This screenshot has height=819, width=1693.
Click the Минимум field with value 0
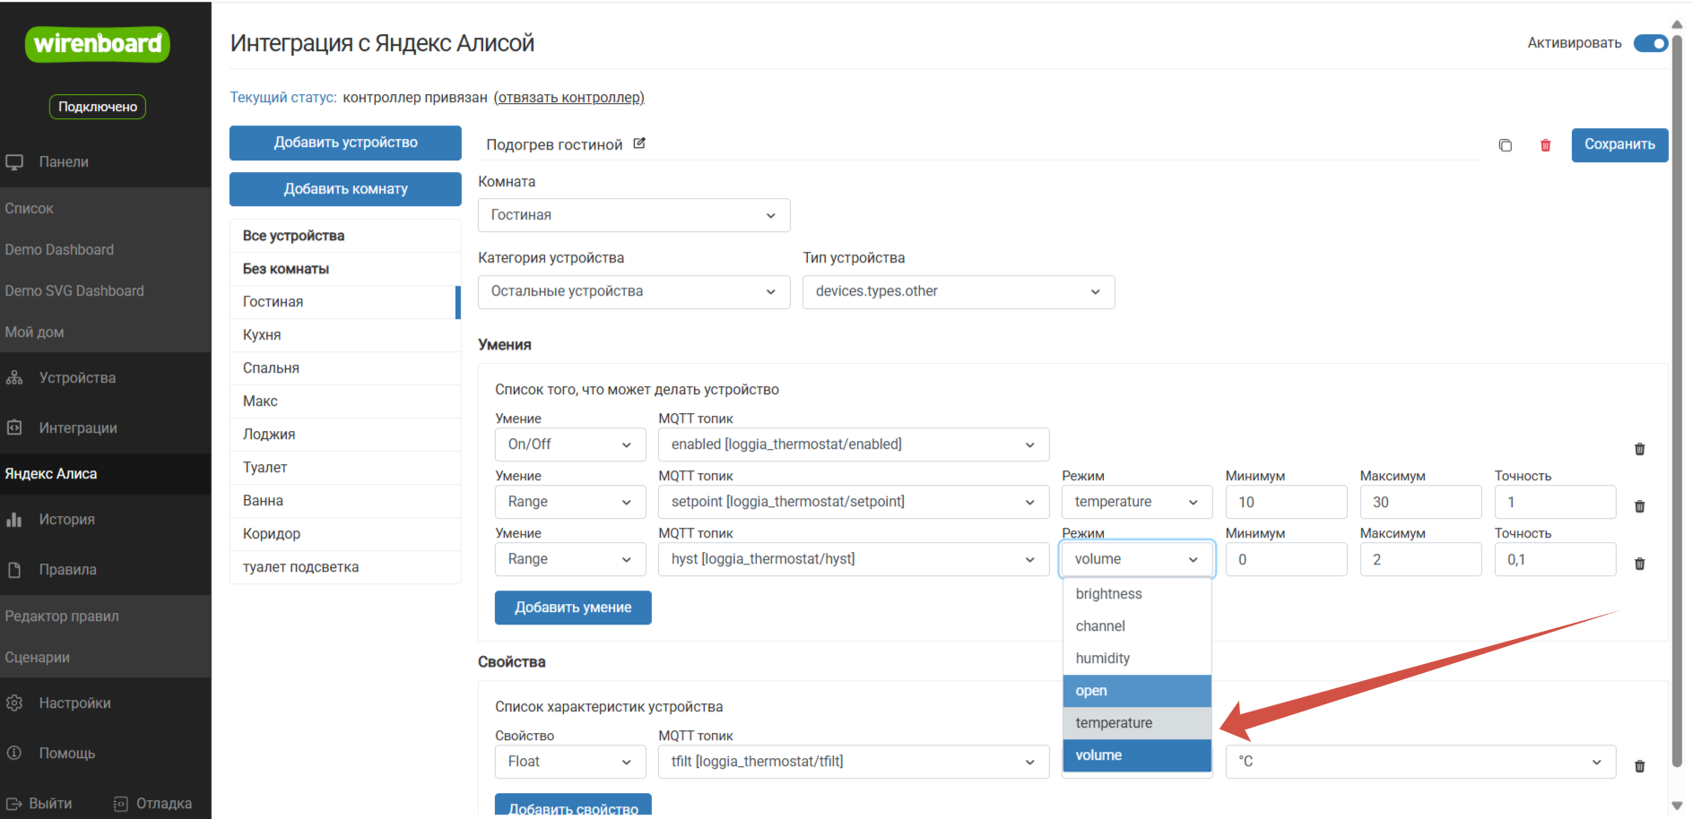coord(1286,559)
